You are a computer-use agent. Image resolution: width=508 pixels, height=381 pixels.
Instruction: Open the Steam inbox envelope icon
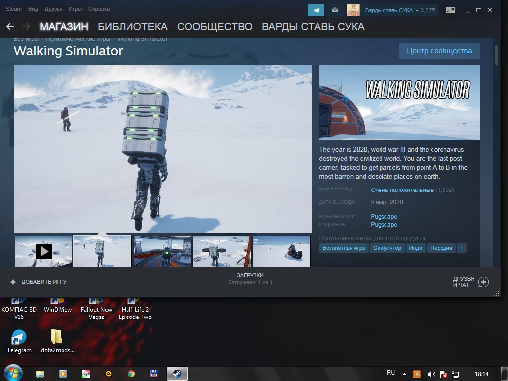335,10
